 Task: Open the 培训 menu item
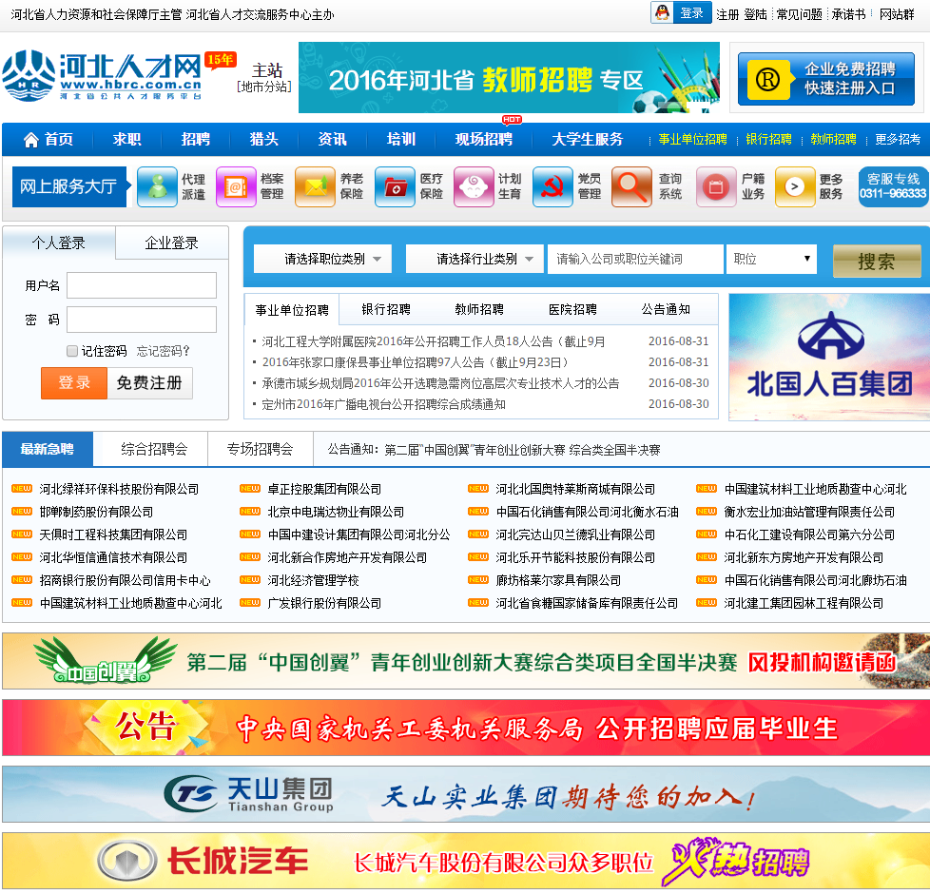click(401, 140)
